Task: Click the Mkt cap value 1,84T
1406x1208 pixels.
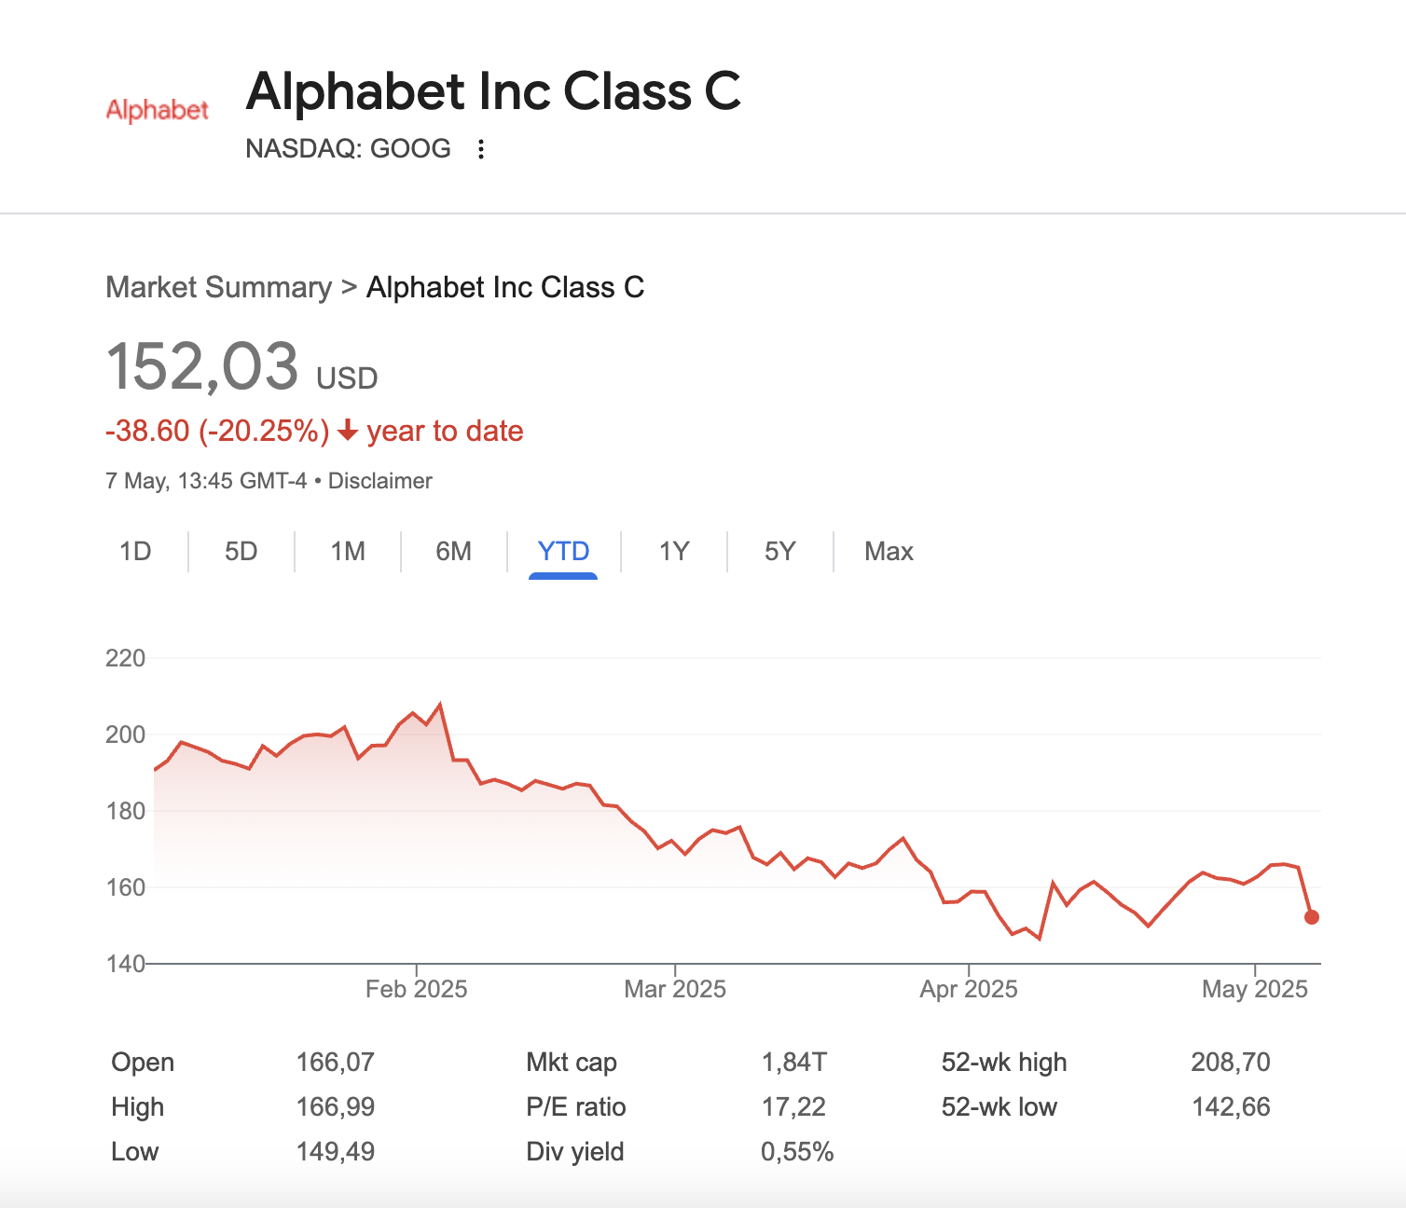Action: point(793,1063)
